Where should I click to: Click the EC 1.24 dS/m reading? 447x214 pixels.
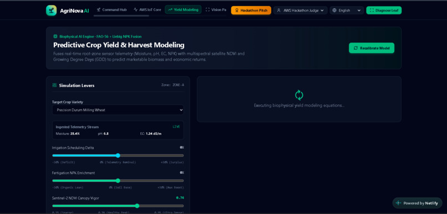[x=150, y=134]
